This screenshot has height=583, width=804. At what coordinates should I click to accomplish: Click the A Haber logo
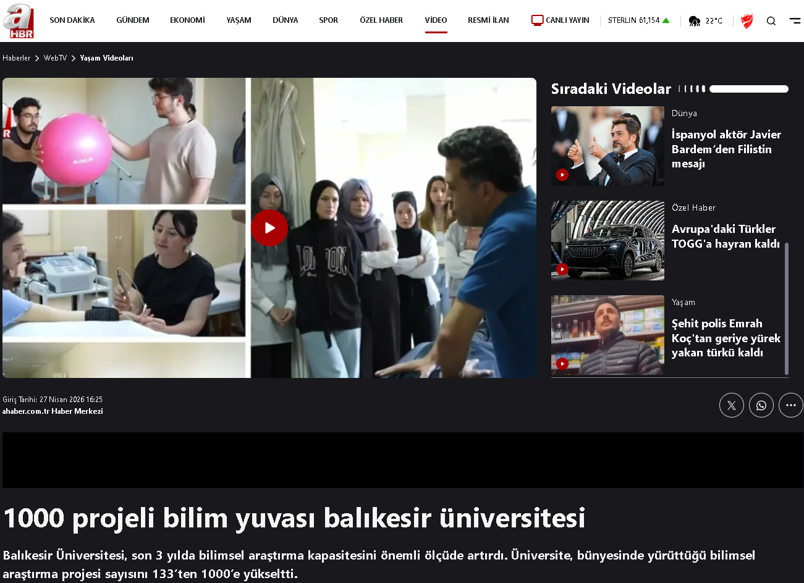[x=19, y=21]
